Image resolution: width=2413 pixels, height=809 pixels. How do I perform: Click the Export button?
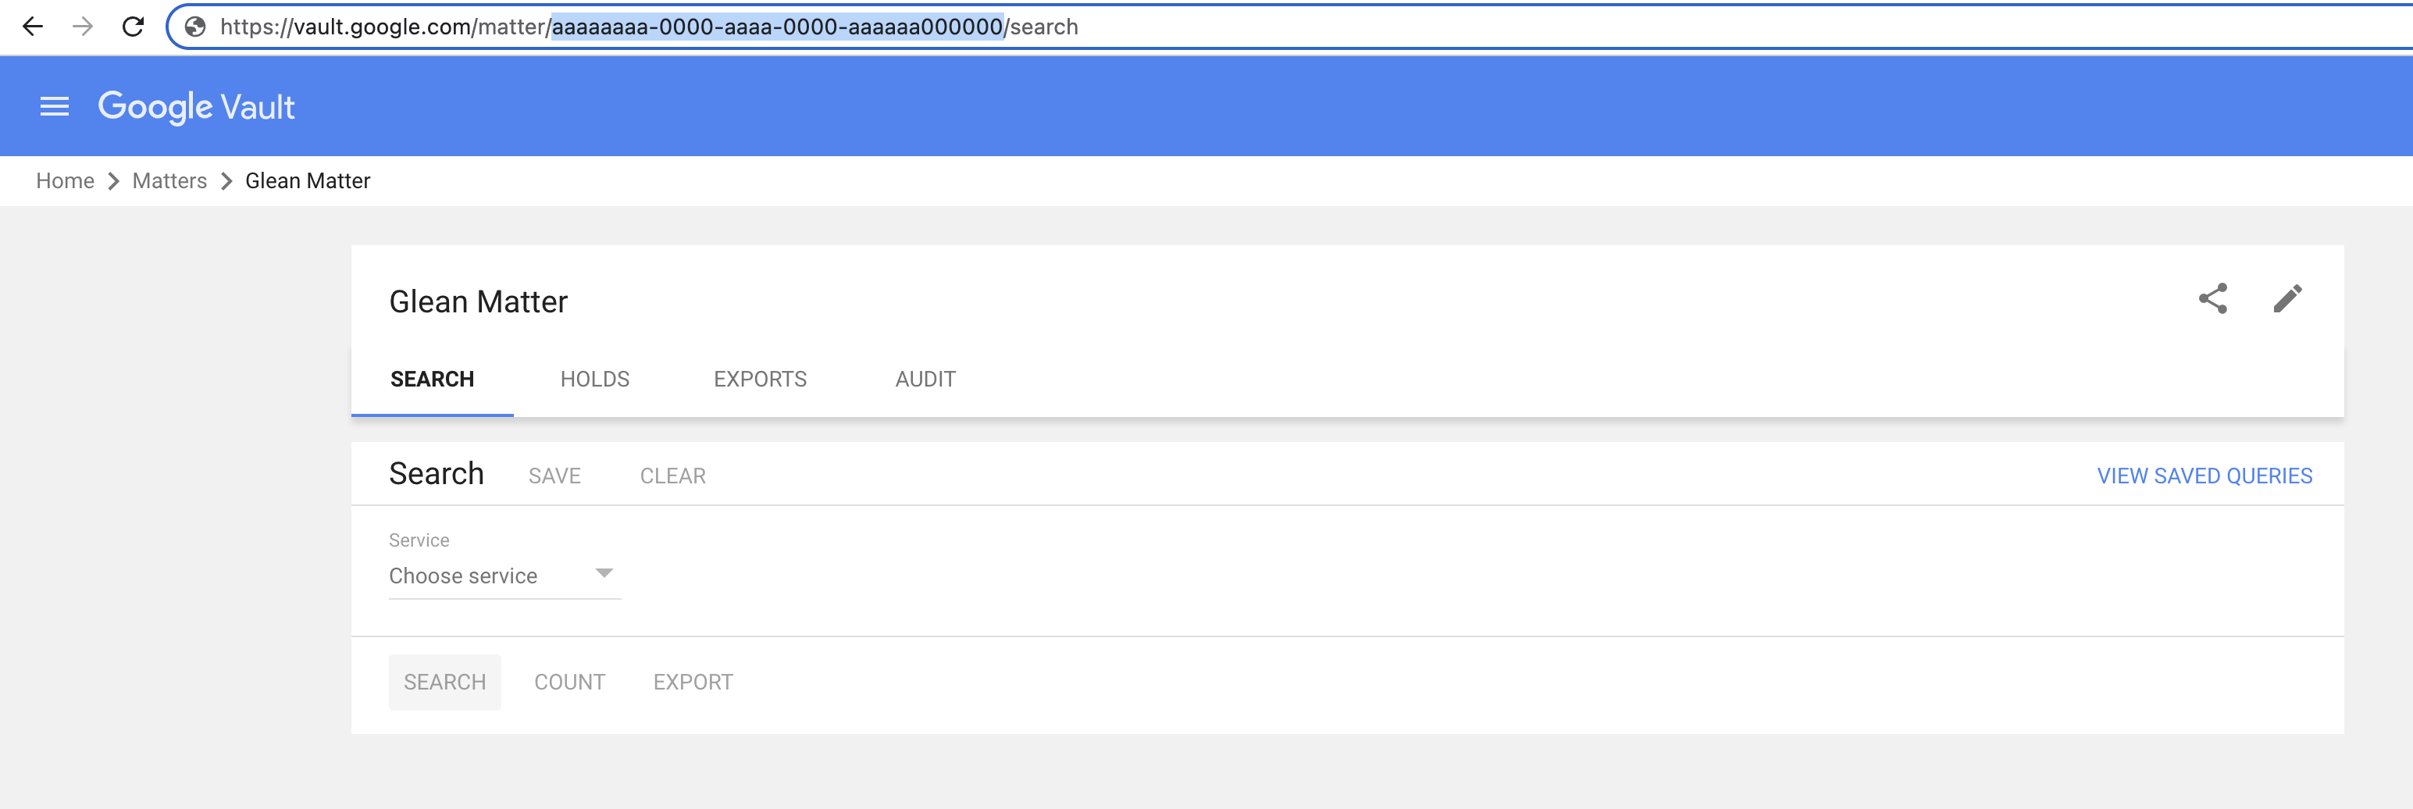pos(693,682)
